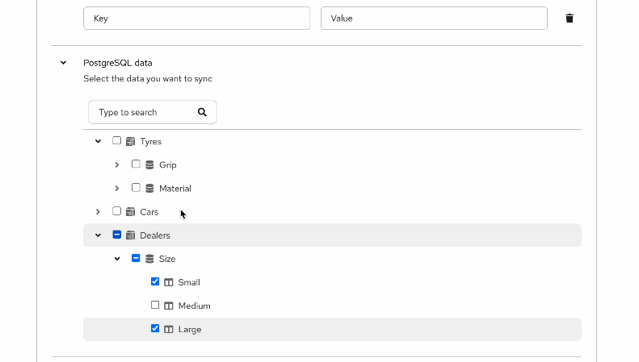The height and width of the screenshot is (362, 639).
Task: Click the Value input field
Action: [434, 19]
